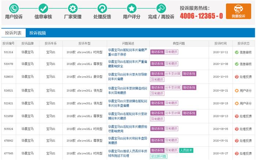Click the 信息审核 checkmark icon
Screen dimensions: 256x160
[43, 8]
